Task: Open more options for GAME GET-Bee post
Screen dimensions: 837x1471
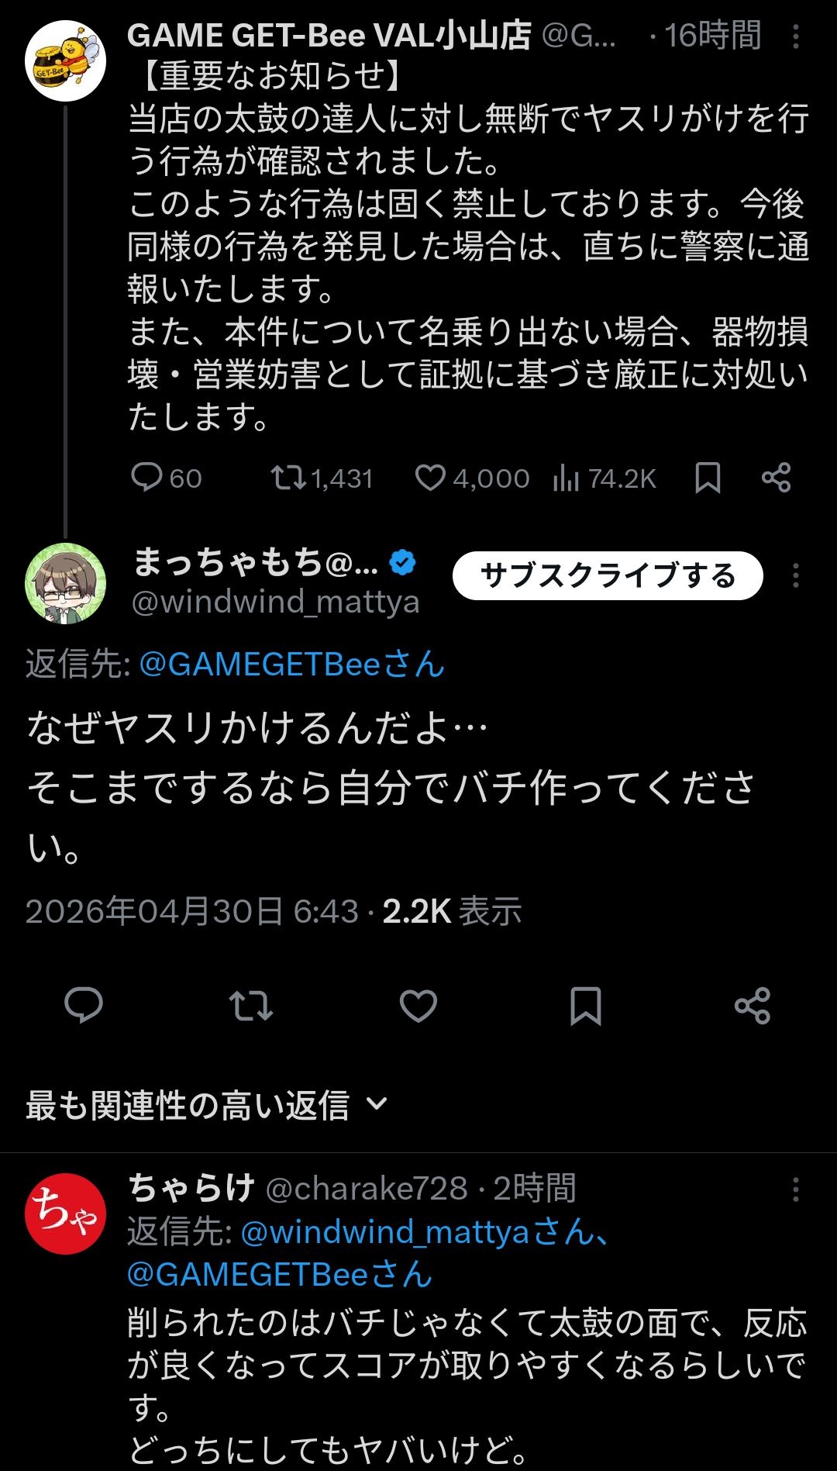Action: pyautogui.click(x=796, y=36)
